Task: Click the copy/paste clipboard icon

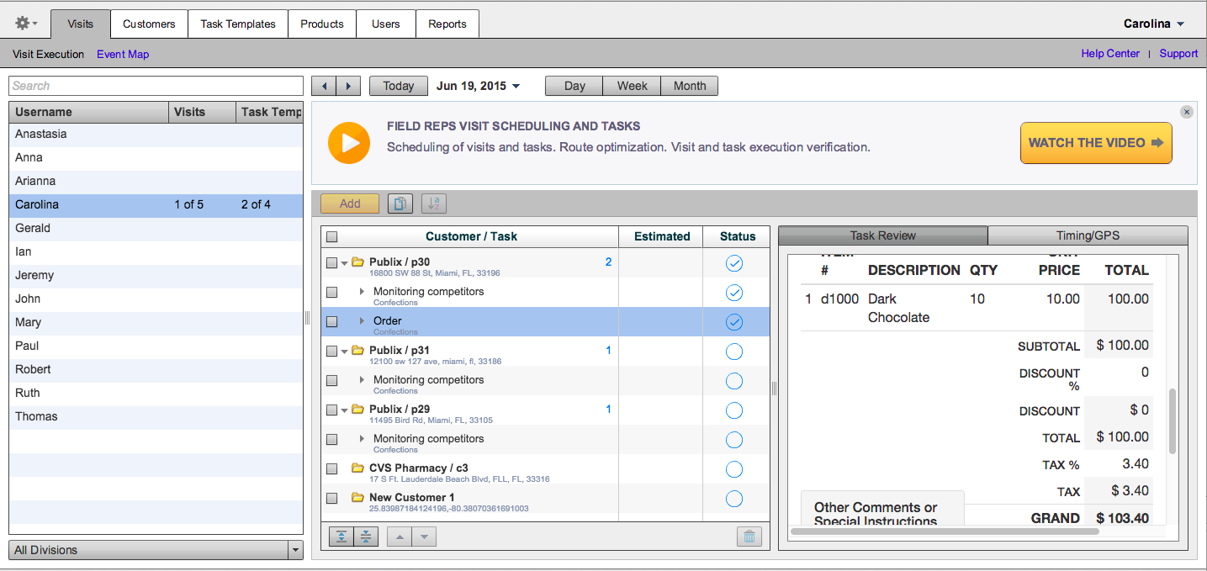Action: [400, 204]
